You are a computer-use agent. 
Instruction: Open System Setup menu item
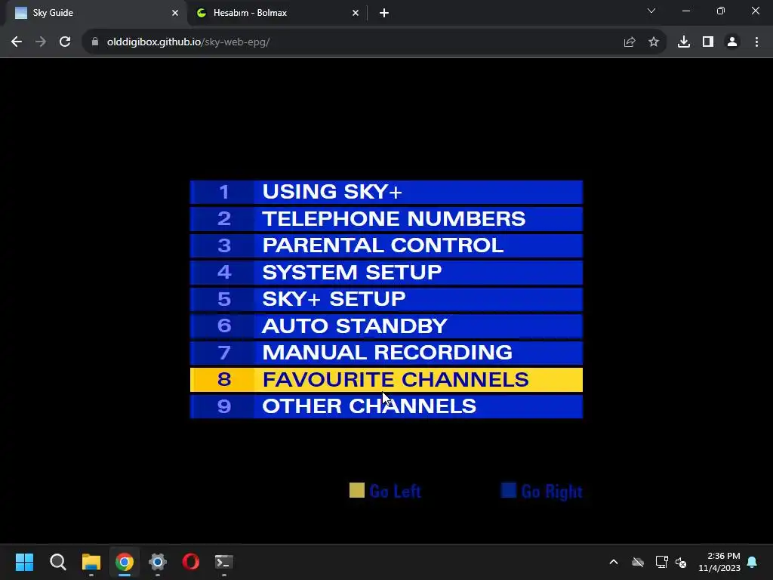coord(386,272)
